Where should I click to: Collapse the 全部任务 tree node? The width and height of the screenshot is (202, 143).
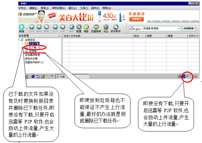(19, 40)
